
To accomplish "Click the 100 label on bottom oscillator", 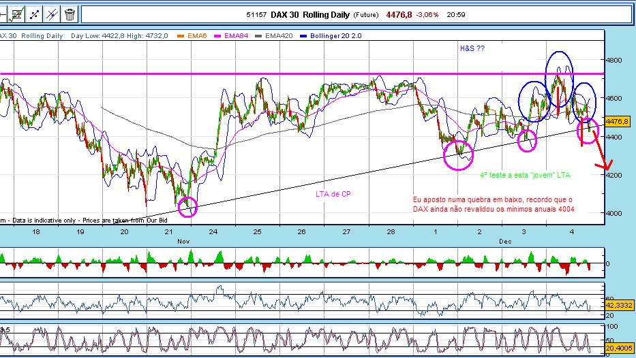I will tap(612, 327).
